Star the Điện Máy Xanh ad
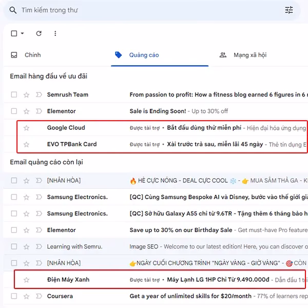The width and height of the screenshot is (308, 308). [26, 280]
